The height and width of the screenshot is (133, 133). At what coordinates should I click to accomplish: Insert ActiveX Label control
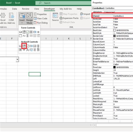(x=27, y=50)
